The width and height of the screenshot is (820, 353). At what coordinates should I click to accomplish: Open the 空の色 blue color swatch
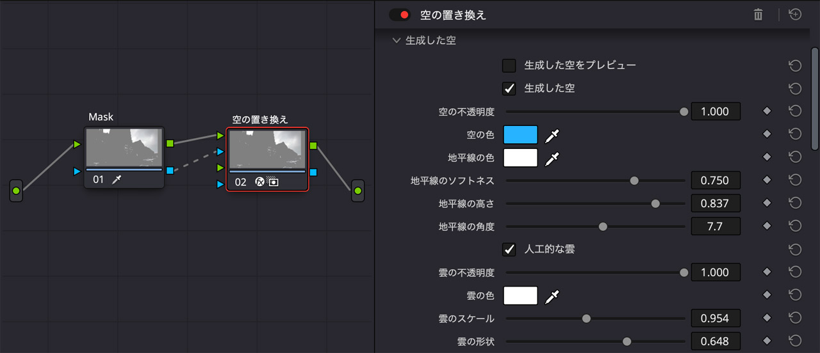coord(520,135)
